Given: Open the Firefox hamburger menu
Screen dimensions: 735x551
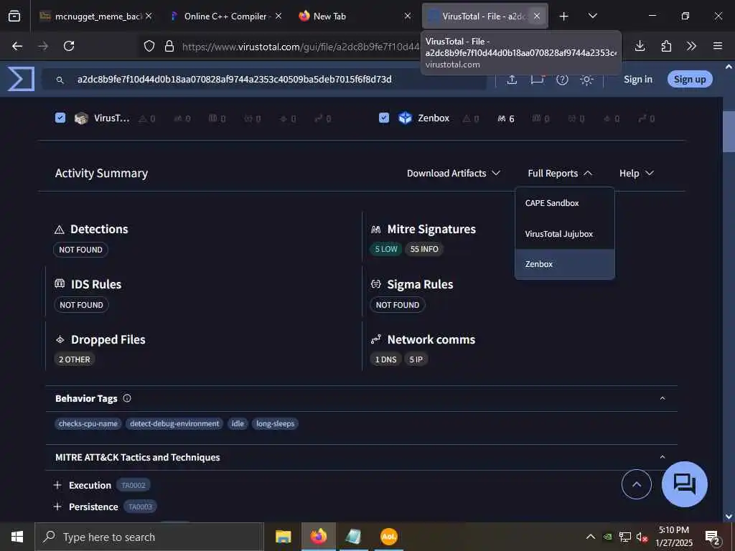Looking at the screenshot, I should [x=717, y=46].
